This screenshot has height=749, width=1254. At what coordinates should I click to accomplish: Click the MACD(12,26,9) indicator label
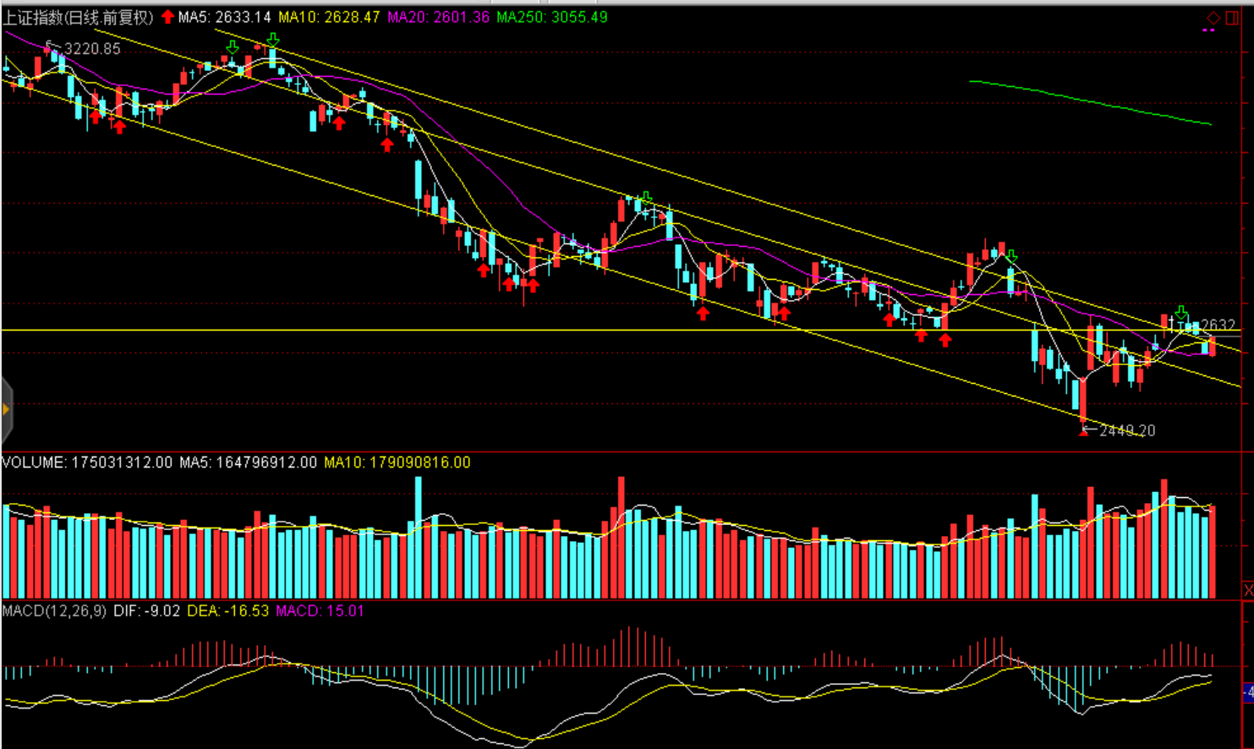(54, 610)
